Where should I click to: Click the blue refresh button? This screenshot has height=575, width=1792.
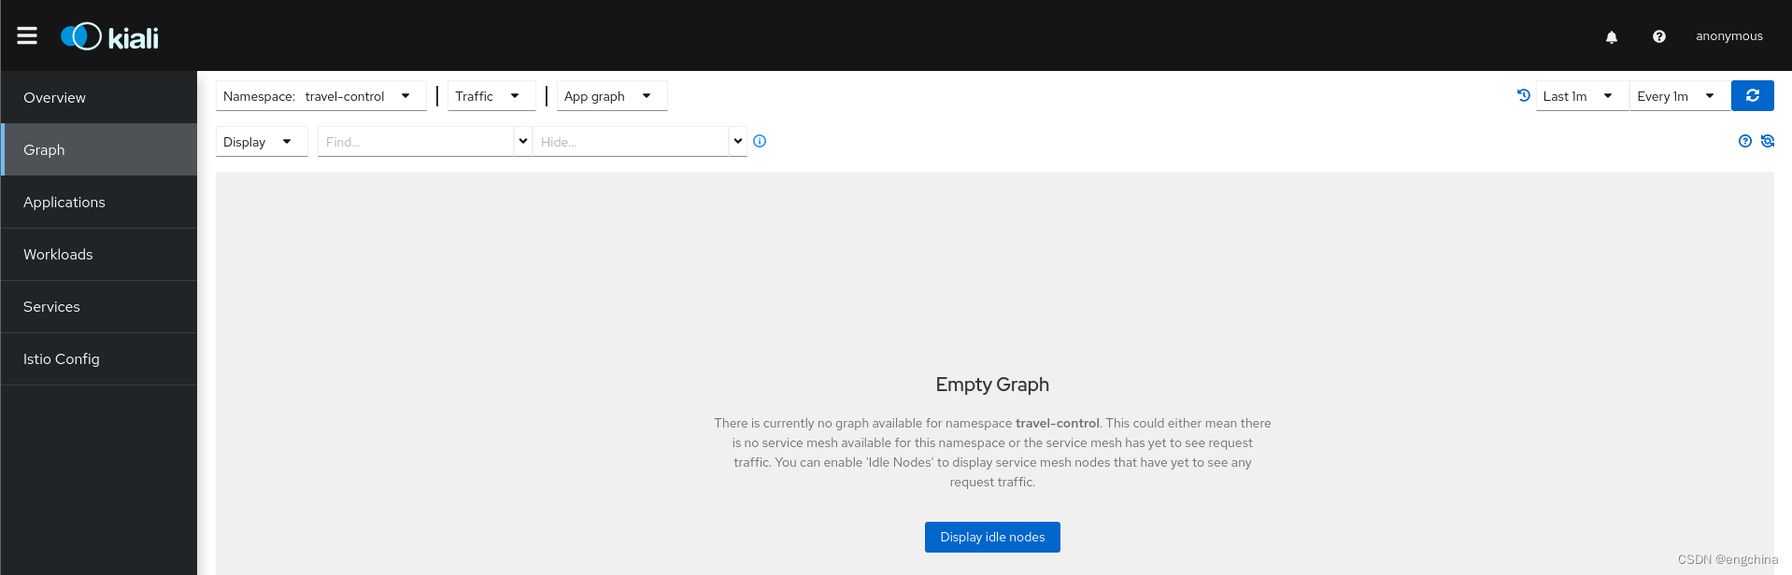click(1753, 95)
